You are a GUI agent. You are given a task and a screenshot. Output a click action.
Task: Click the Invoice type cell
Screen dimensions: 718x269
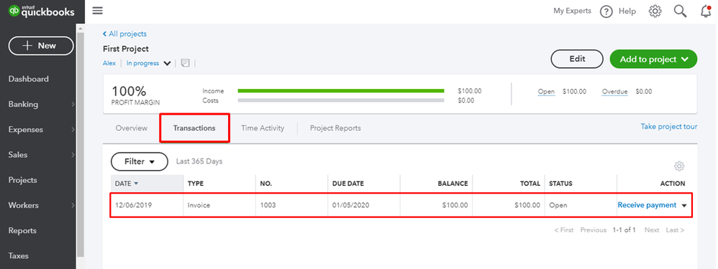199,206
